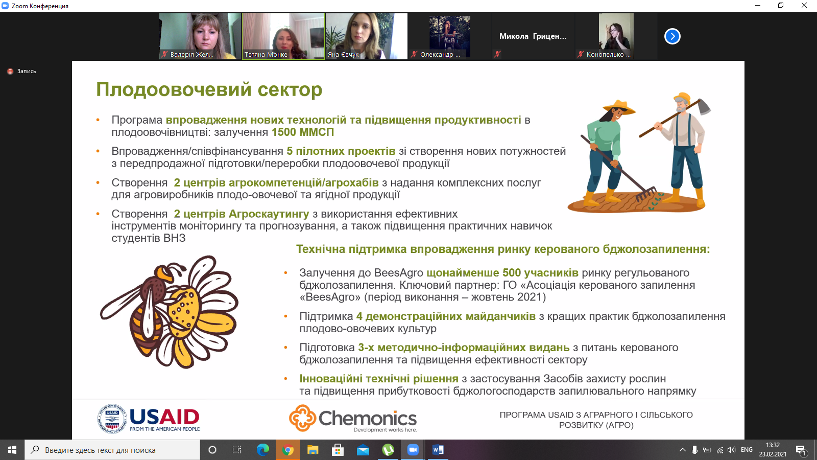817x460 pixels.
Task: Click the USAID logo on slide
Action: point(149,419)
